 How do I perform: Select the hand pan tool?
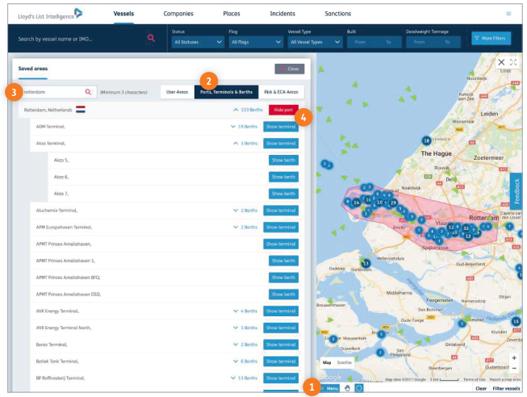point(347,388)
